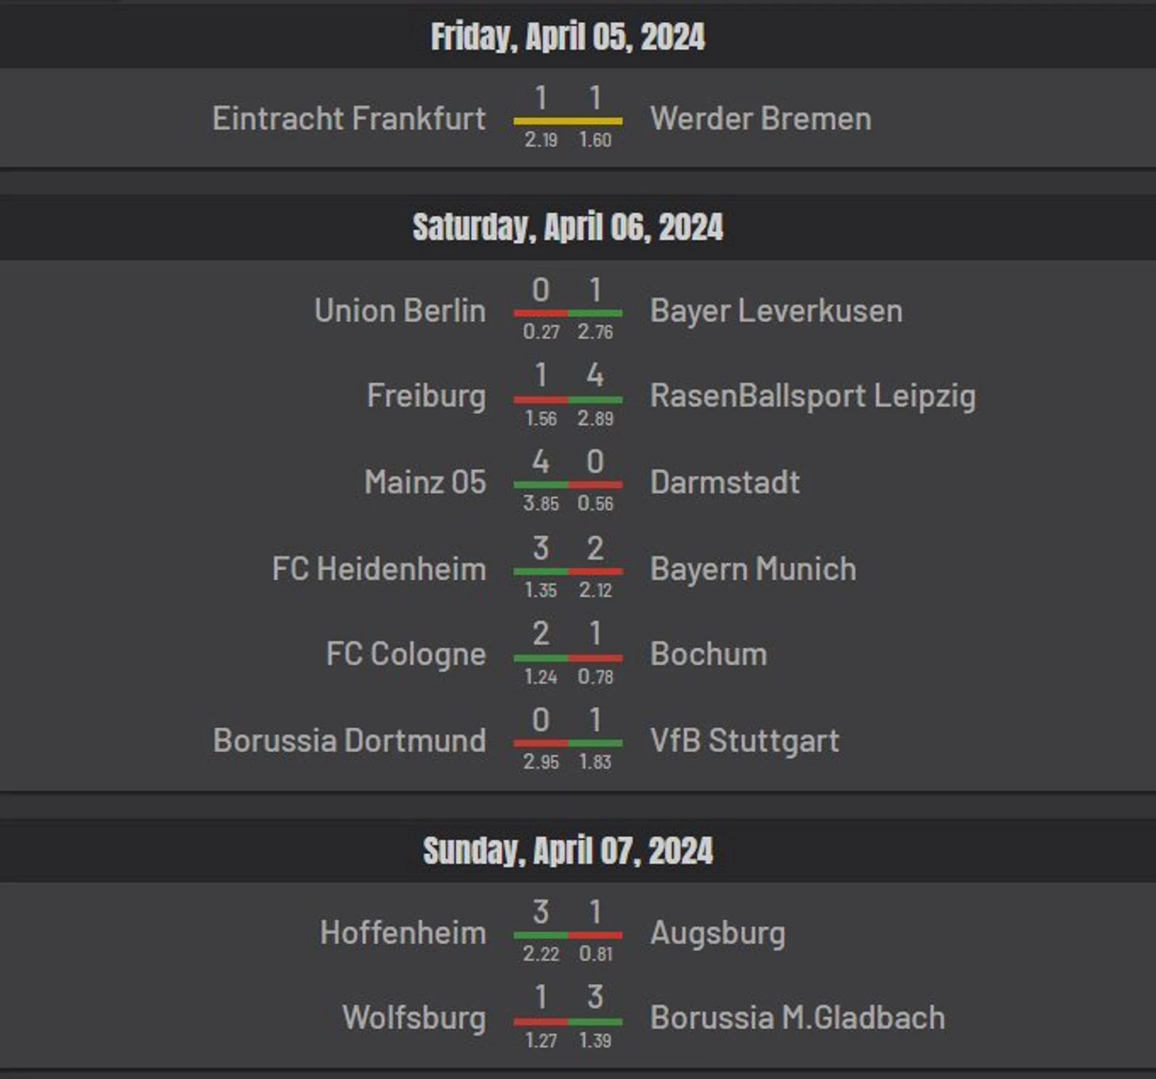1156x1079 pixels.
Task: Go to Borussia Dortmund team page
Action: pyautogui.click(x=349, y=741)
